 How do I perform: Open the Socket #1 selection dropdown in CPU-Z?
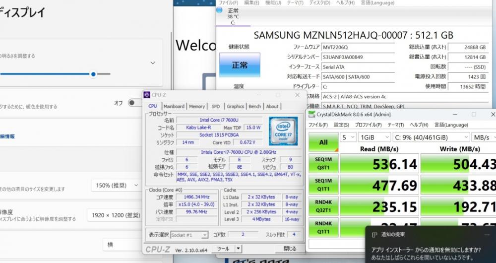[x=189, y=235]
